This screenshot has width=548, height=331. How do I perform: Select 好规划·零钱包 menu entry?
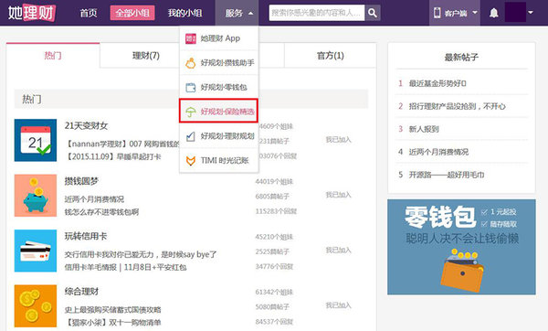(219, 87)
